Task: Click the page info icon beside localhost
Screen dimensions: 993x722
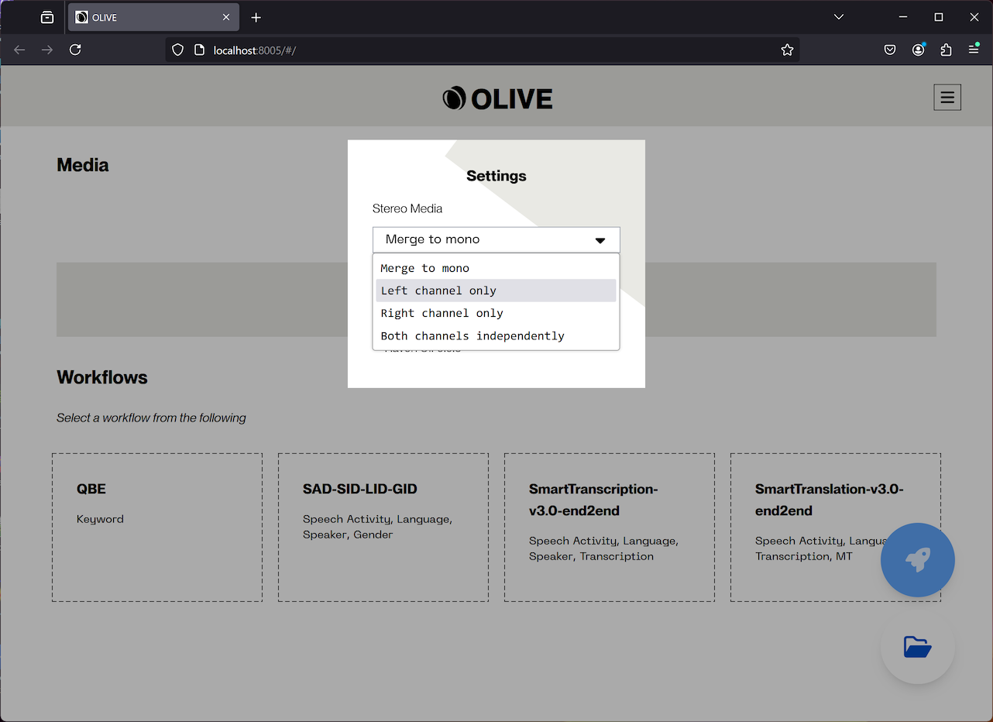Action: [199, 50]
